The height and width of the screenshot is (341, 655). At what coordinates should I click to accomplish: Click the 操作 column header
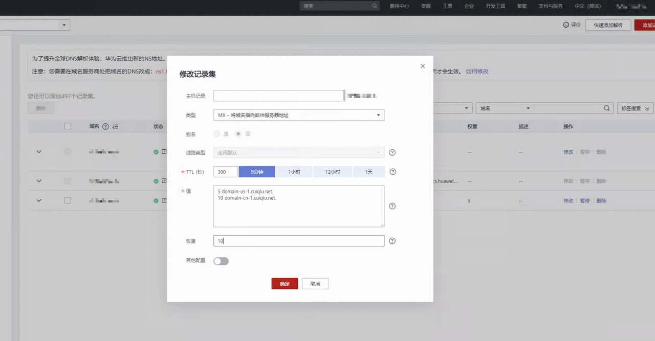(569, 126)
